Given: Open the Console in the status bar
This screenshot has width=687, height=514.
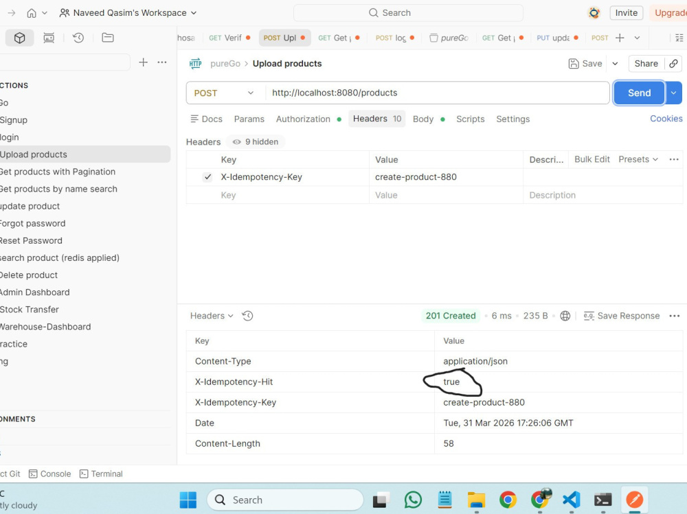Looking at the screenshot, I should pyautogui.click(x=50, y=474).
